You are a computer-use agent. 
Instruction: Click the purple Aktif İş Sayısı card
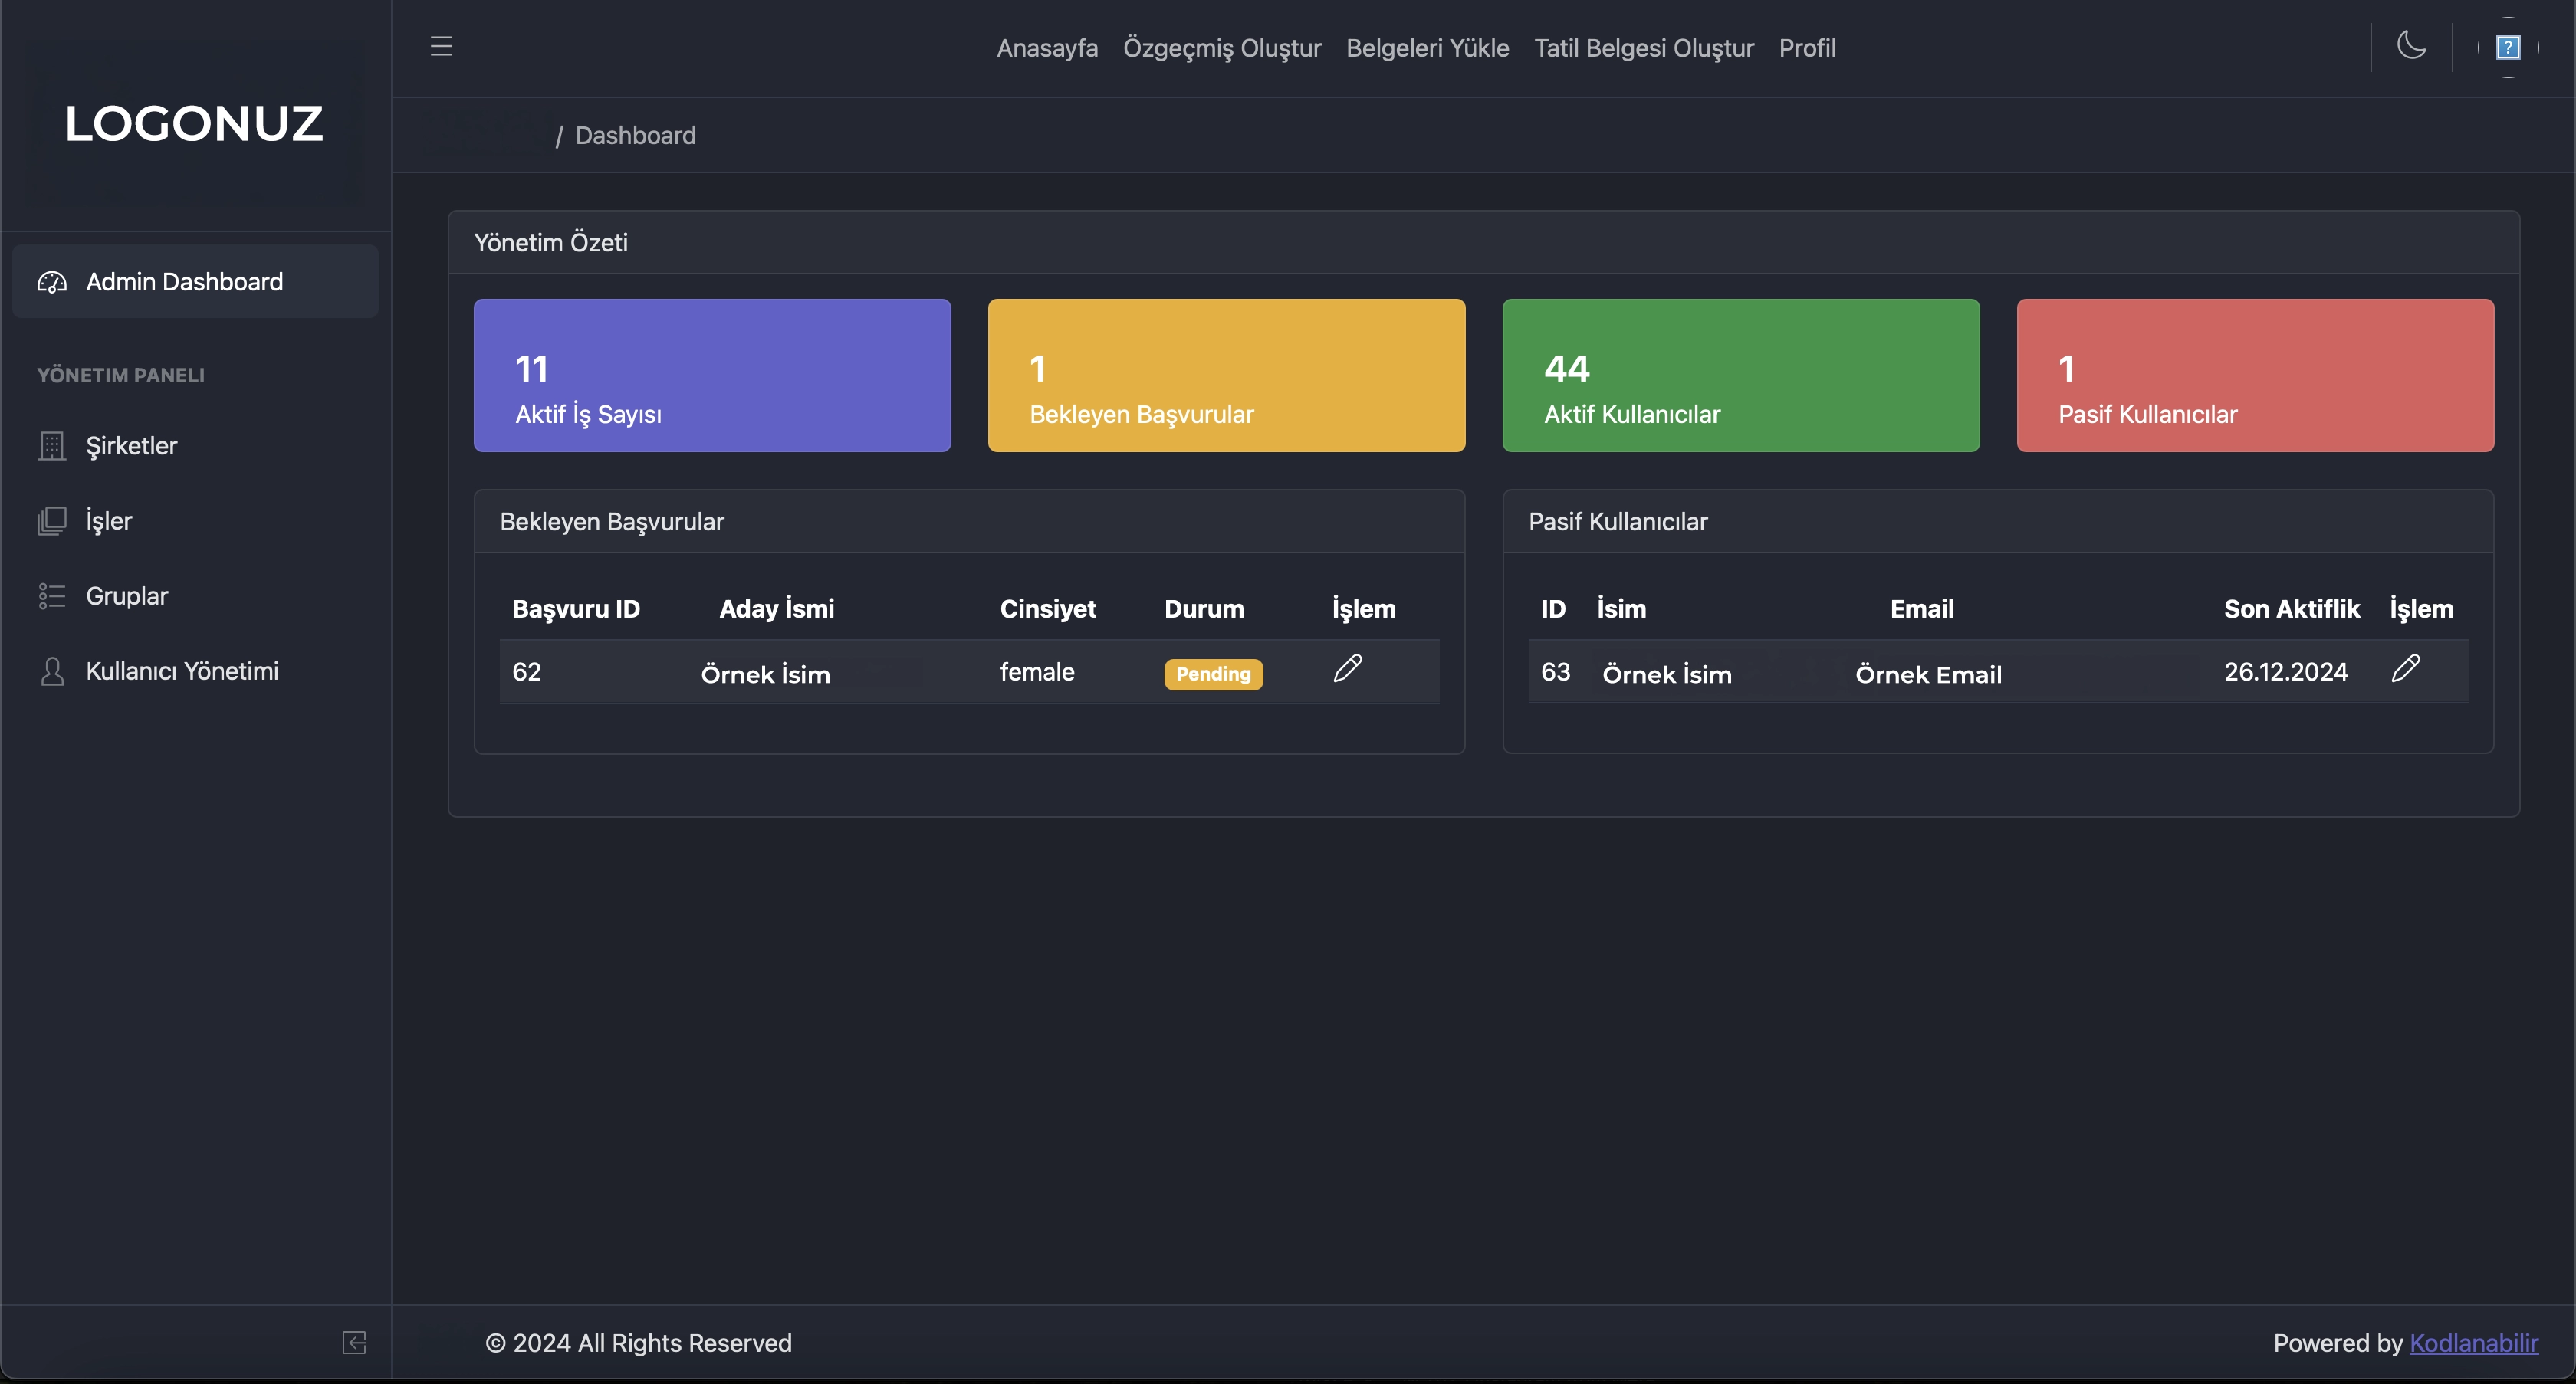tap(711, 375)
